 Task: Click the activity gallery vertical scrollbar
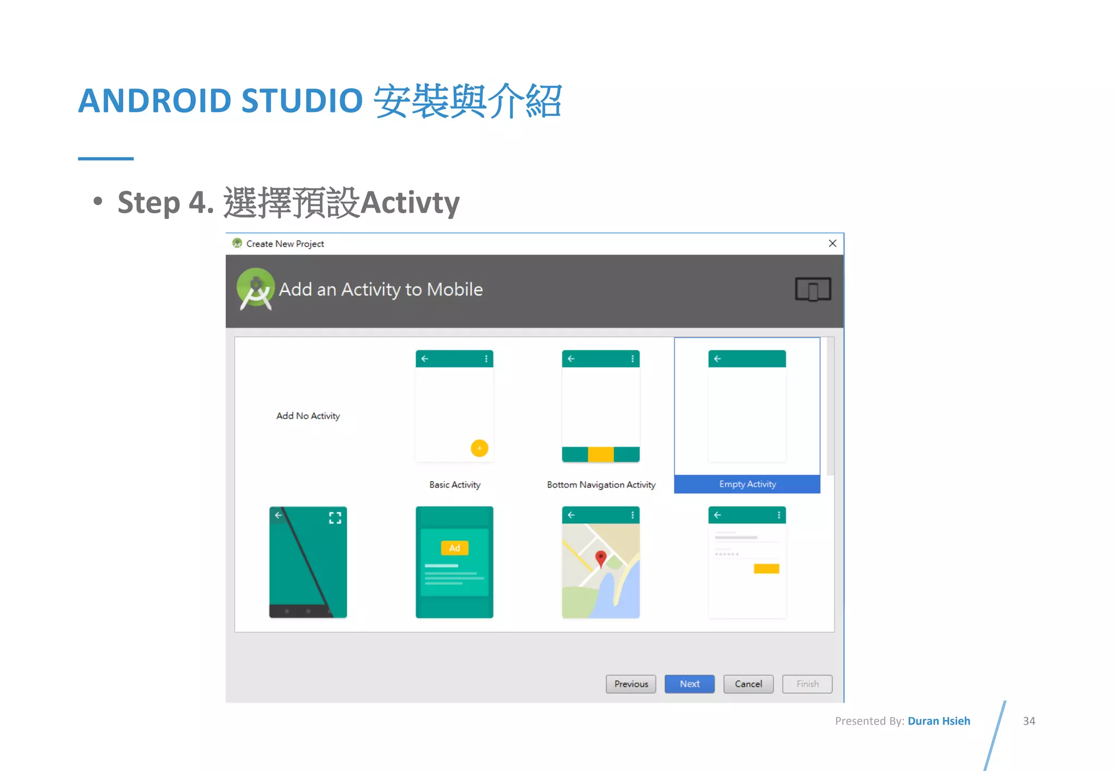[830, 406]
